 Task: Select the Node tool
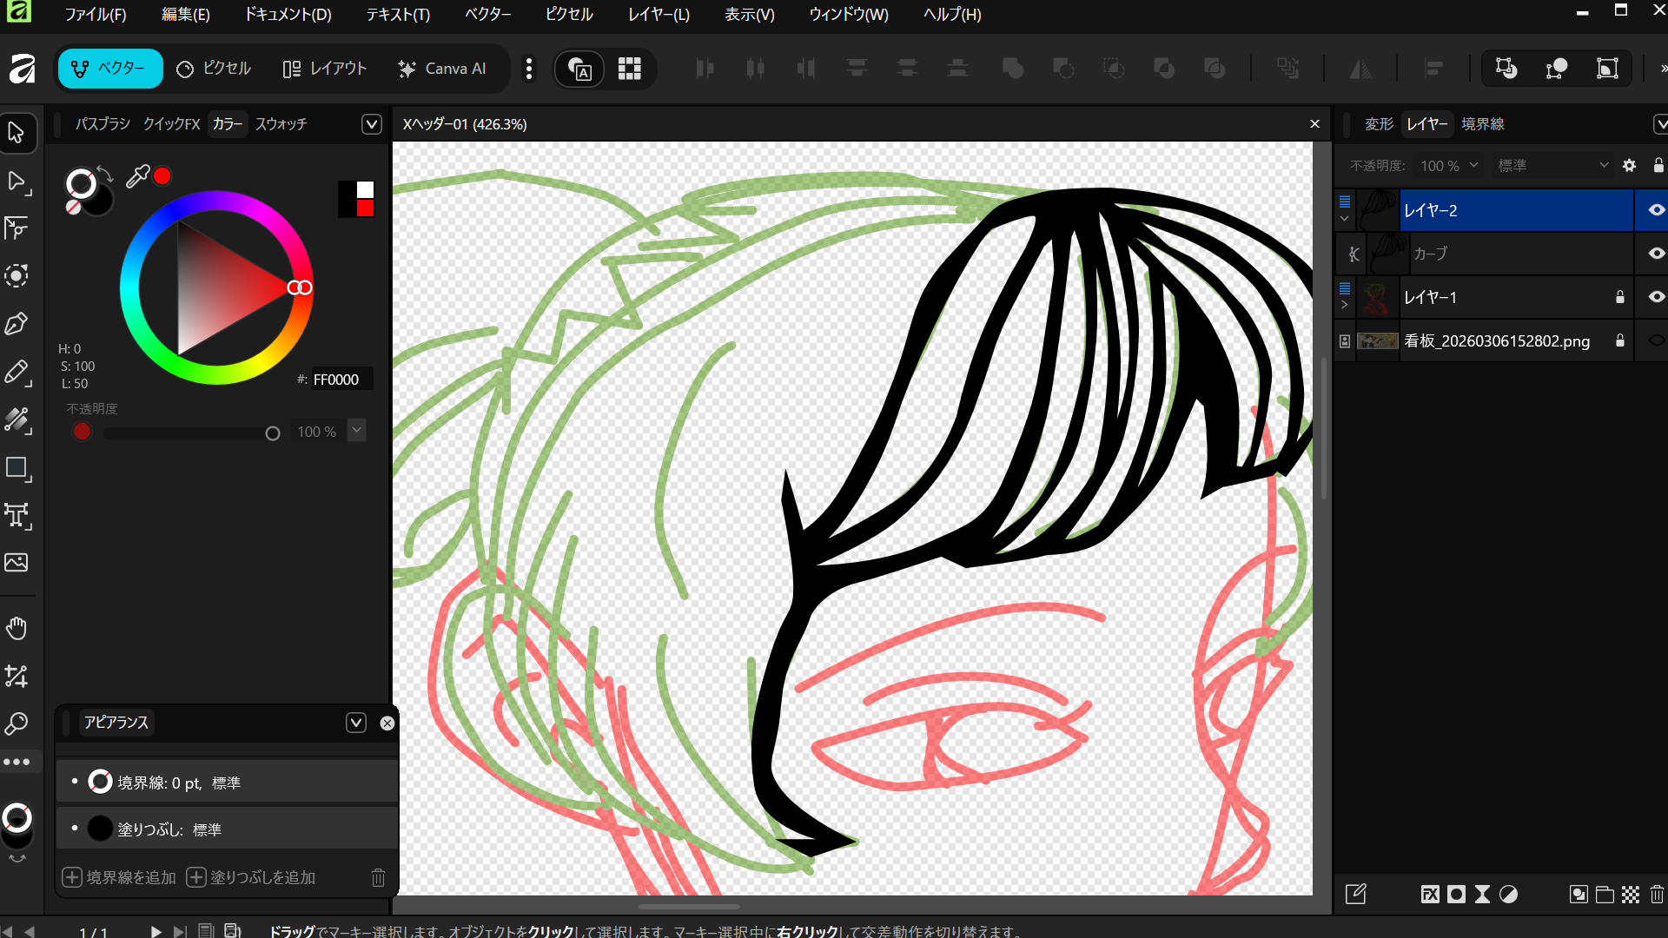click(17, 181)
